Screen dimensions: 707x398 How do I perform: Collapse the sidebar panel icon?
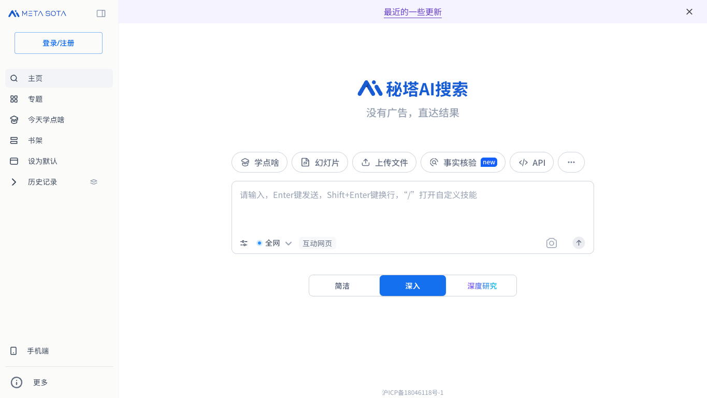point(101,13)
